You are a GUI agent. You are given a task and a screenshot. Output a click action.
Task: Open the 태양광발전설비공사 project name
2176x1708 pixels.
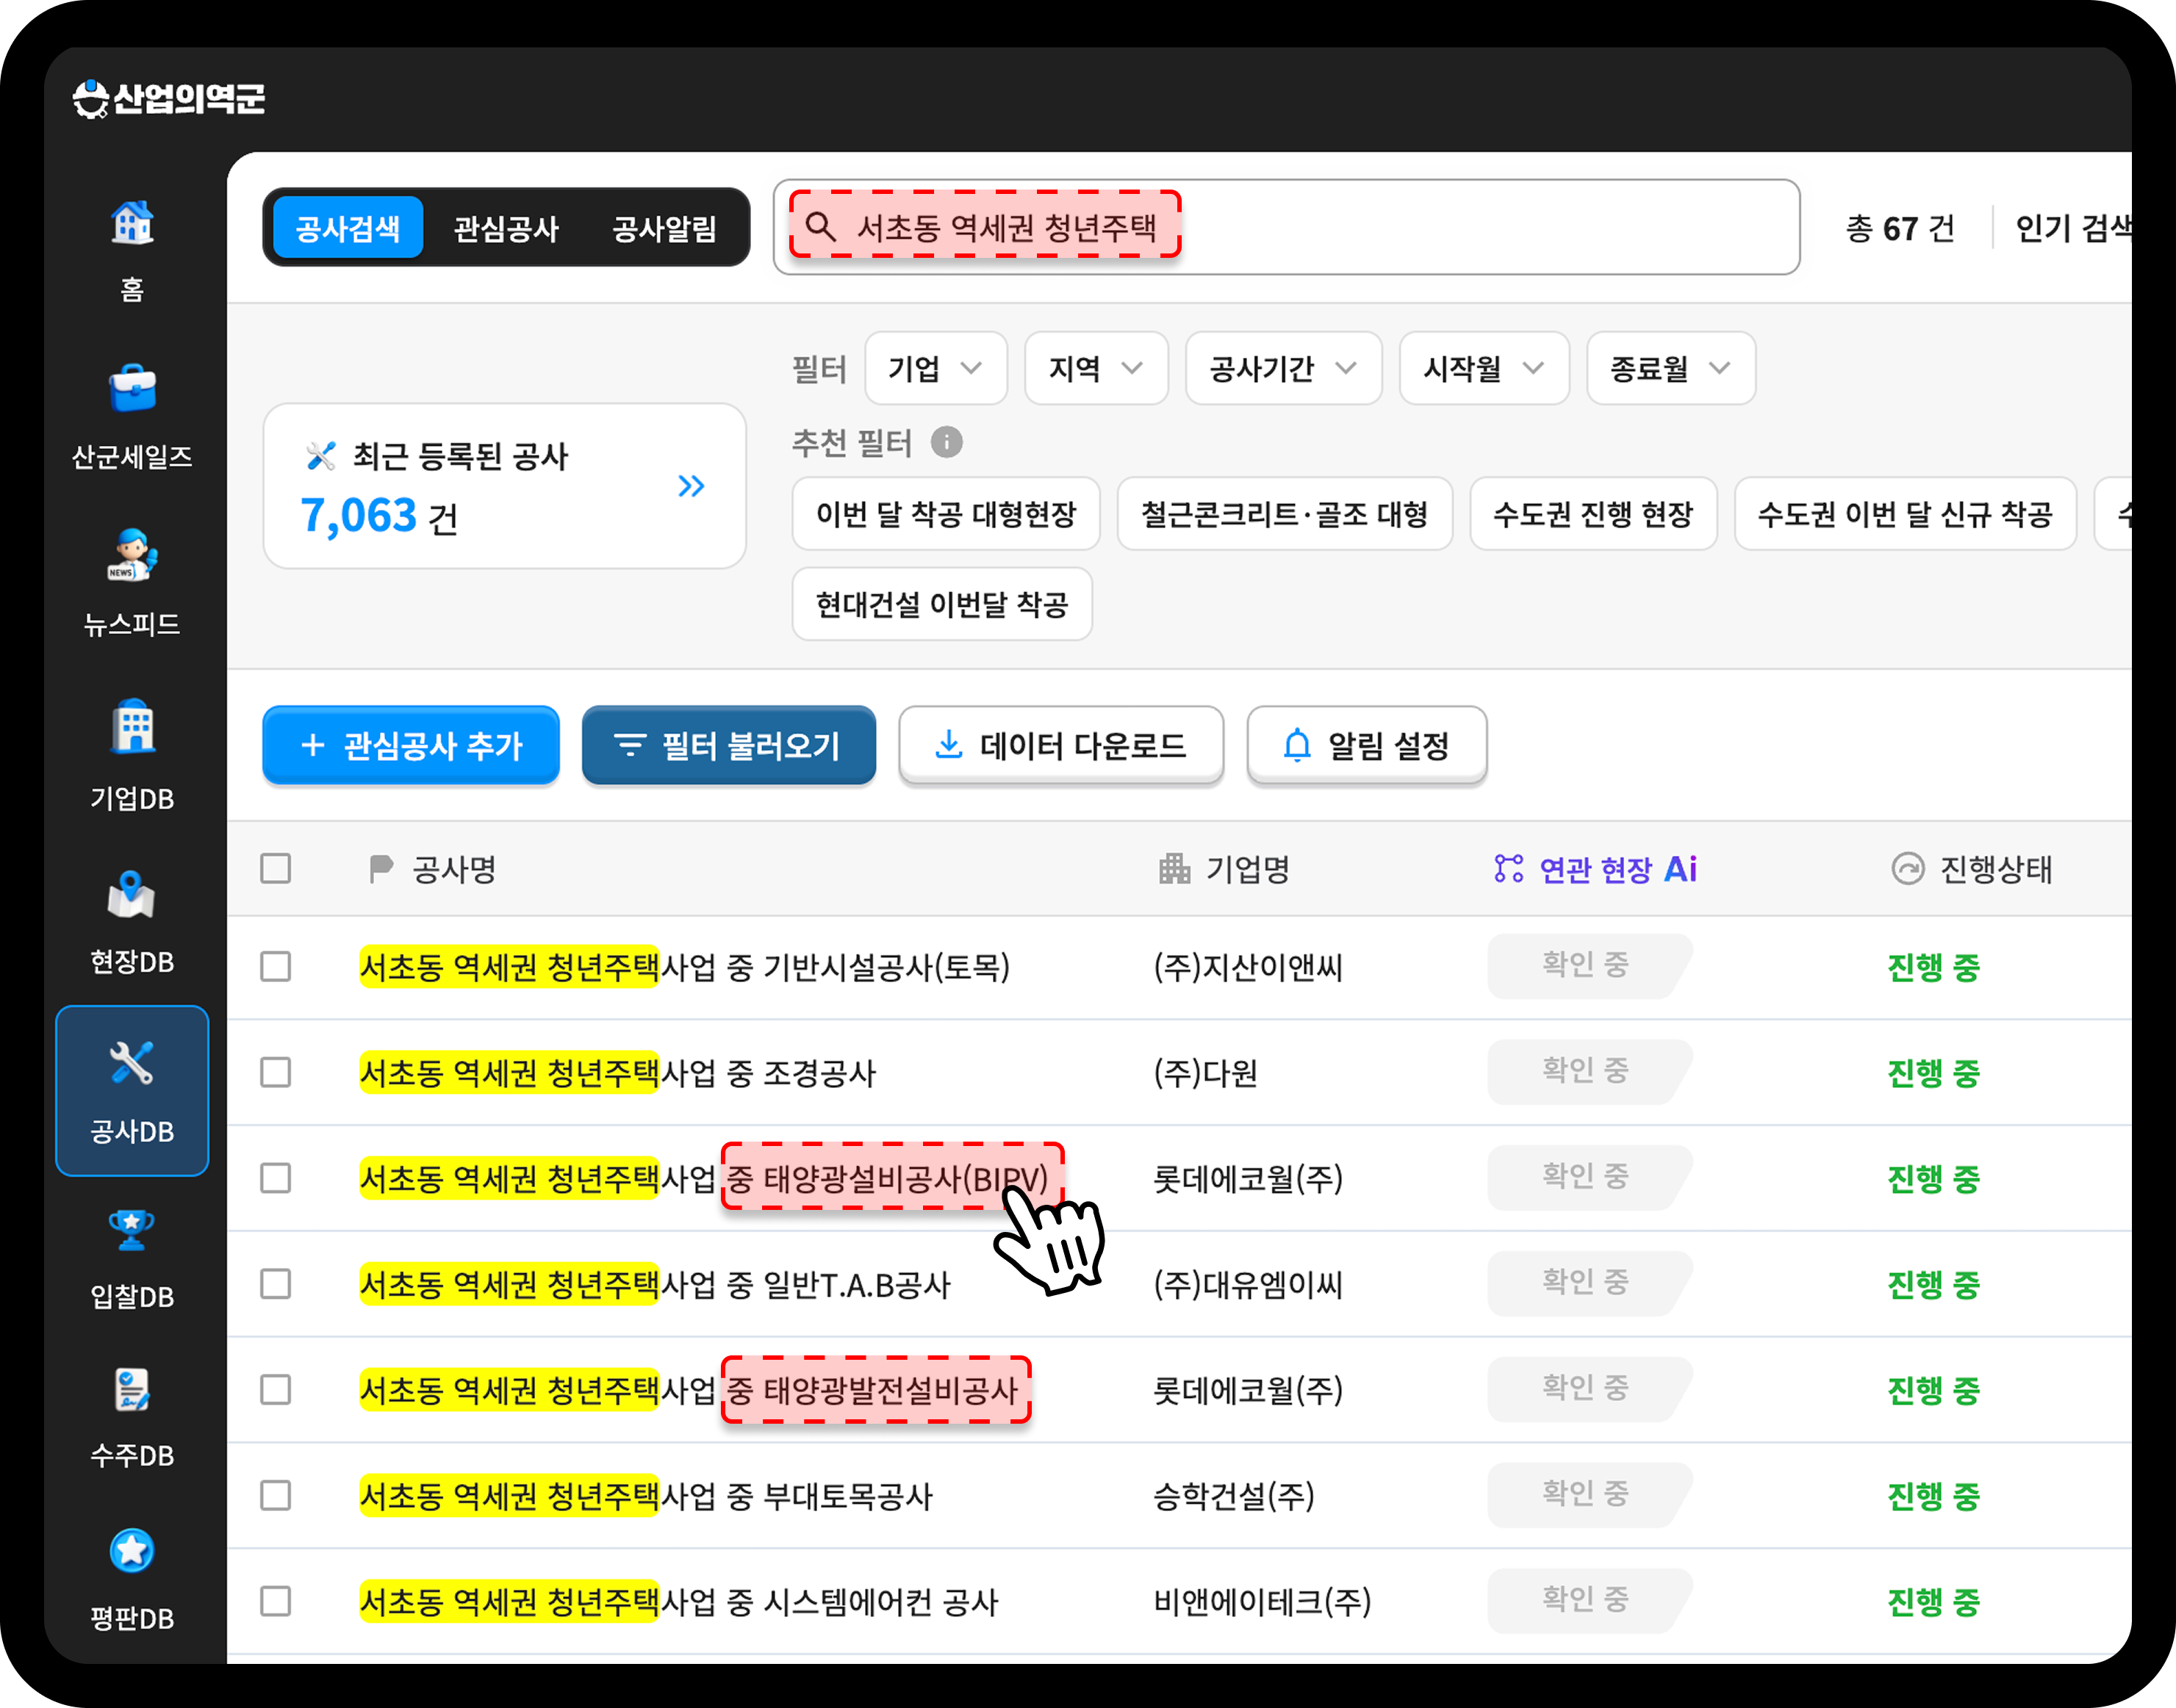(689, 1390)
